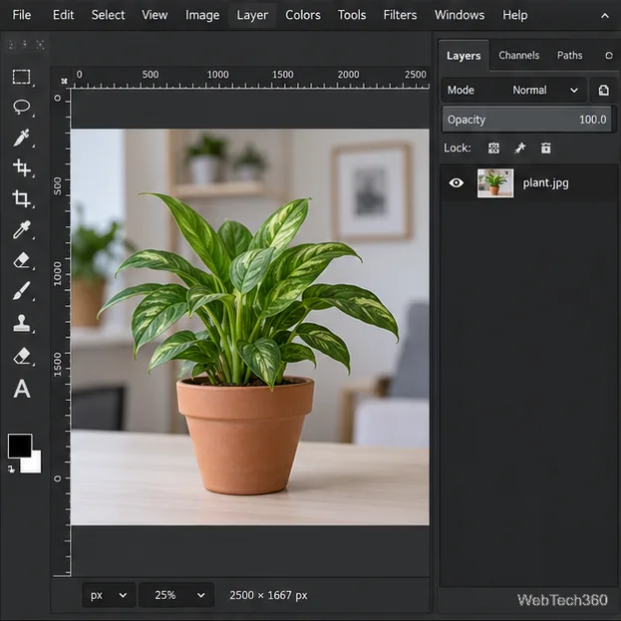
Task: Select the Eraser tool above the Paintbrush
Action: click(21, 260)
